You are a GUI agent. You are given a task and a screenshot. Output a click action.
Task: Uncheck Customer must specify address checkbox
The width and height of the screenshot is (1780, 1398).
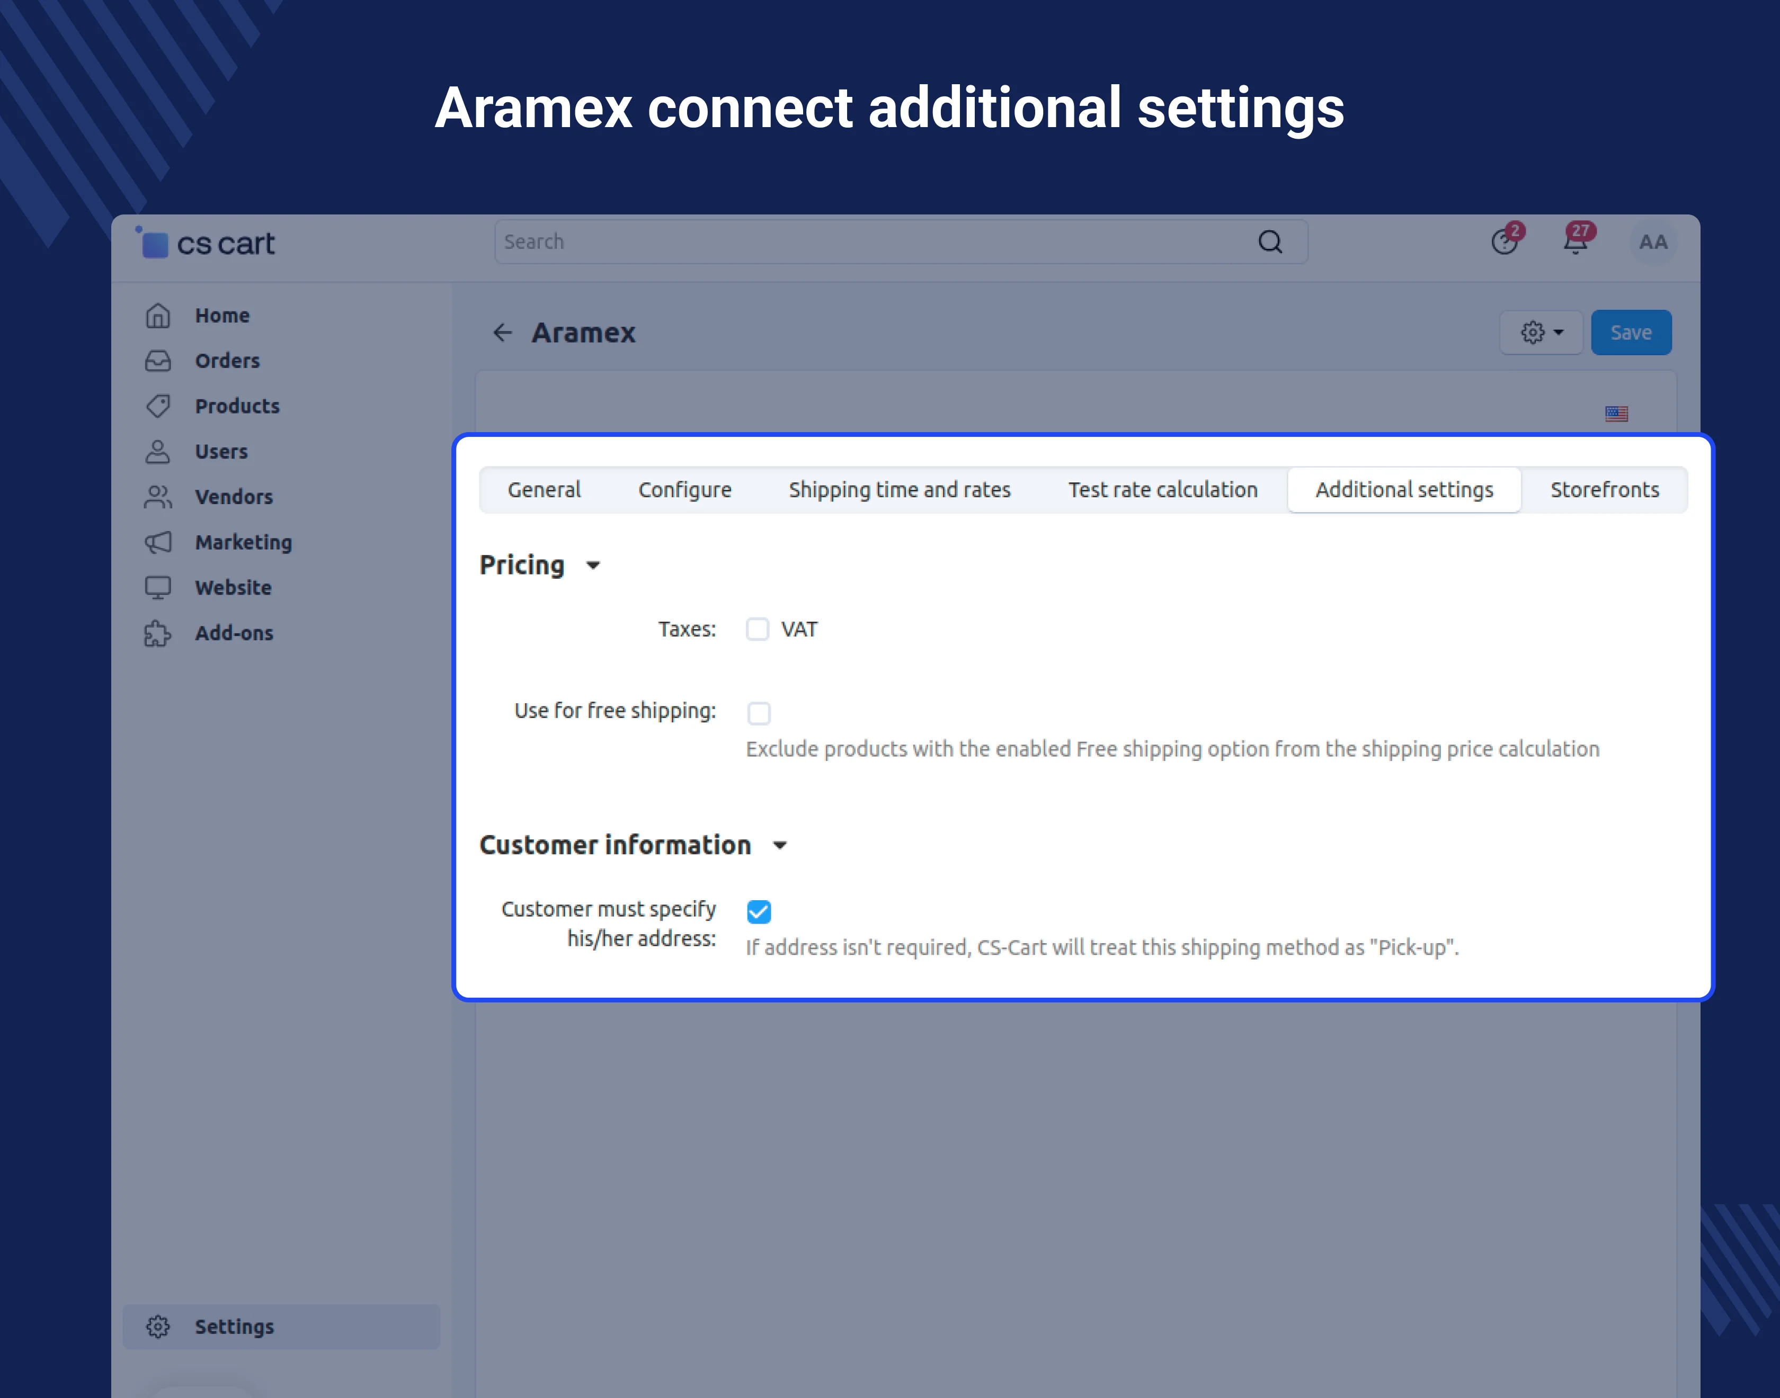[x=758, y=911]
